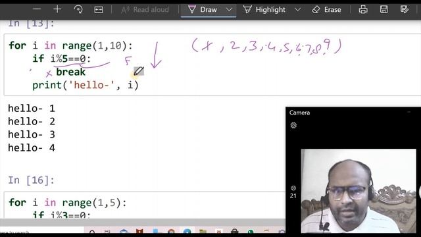Select the Erase tool
Image resolution: width=421 pixels, height=237 pixels.
tap(326, 10)
